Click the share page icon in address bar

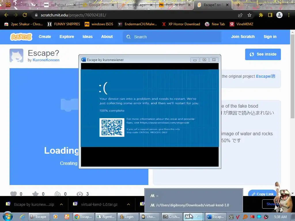[x=240, y=15]
